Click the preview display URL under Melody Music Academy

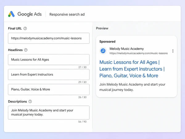138,53
